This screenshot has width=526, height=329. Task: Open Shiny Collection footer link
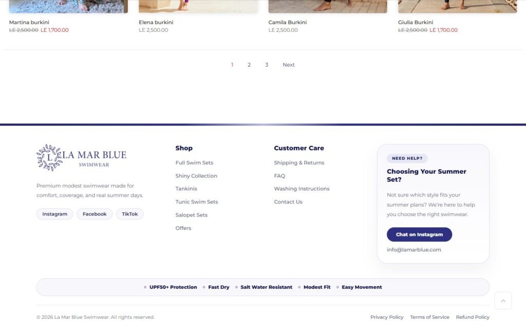[x=196, y=176]
